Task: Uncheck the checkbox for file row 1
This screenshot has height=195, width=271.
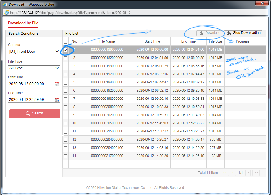Action: point(65,50)
